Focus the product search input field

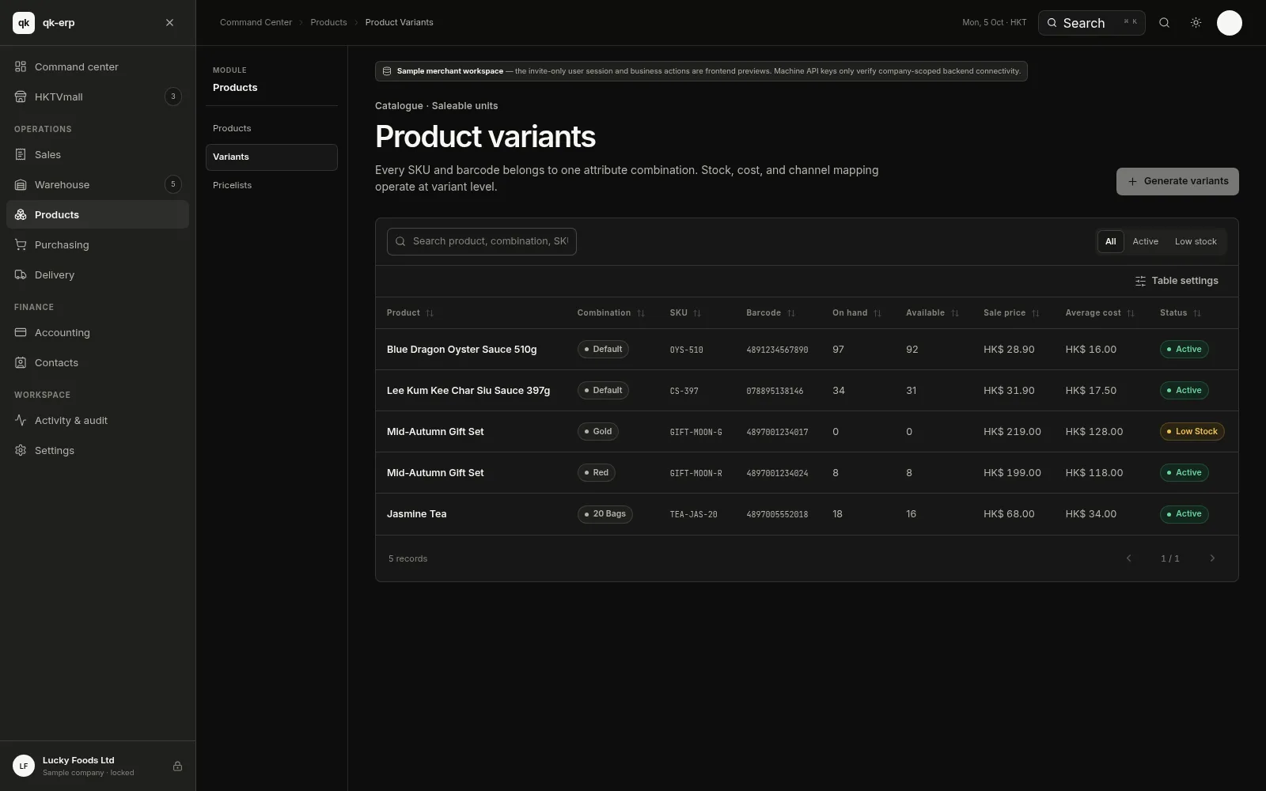pos(481,241)
